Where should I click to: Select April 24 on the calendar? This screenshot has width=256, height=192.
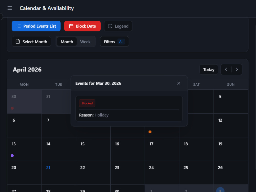click(x=162, y=173)
